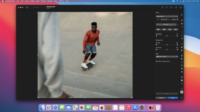Show image info in title bar

point(162,7)
